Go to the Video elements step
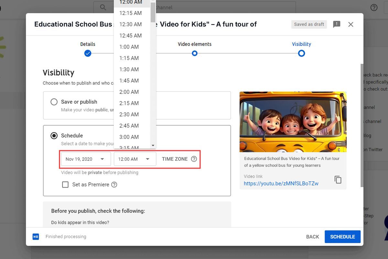The image size is (388, 259). tap(195, 49)
